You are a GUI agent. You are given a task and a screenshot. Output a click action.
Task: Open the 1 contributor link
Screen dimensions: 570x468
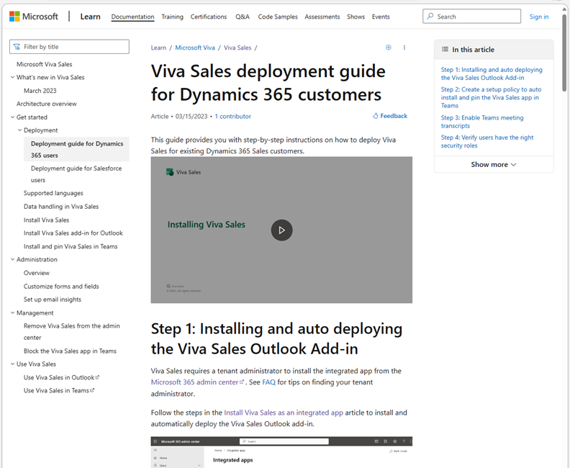coord(233,117)
